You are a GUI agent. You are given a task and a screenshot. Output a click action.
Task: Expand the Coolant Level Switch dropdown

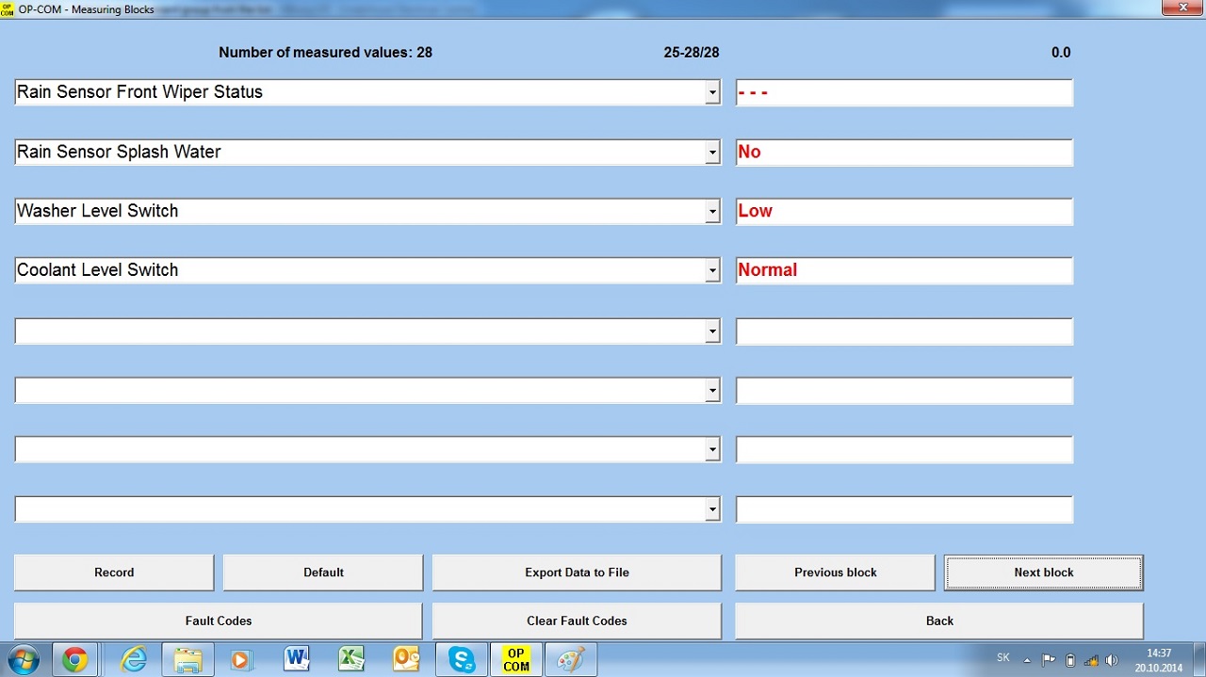click(x=712, y=271)
